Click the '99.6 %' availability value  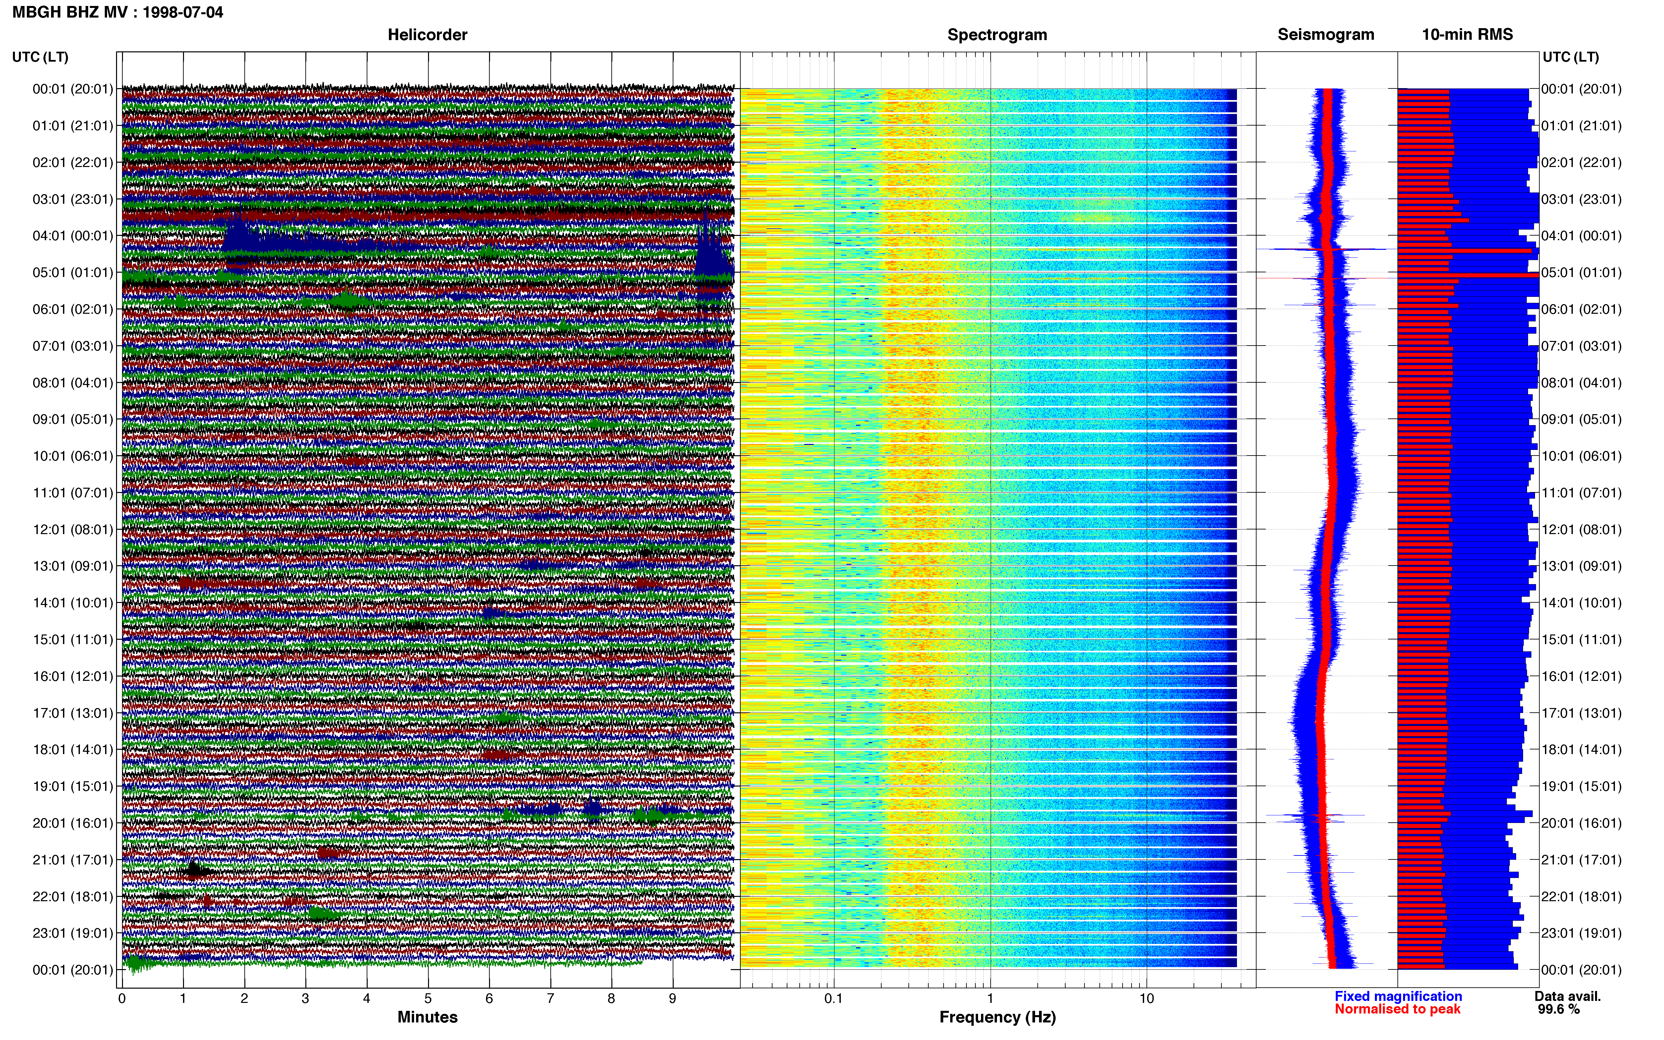click(x=1559, y=1009)
